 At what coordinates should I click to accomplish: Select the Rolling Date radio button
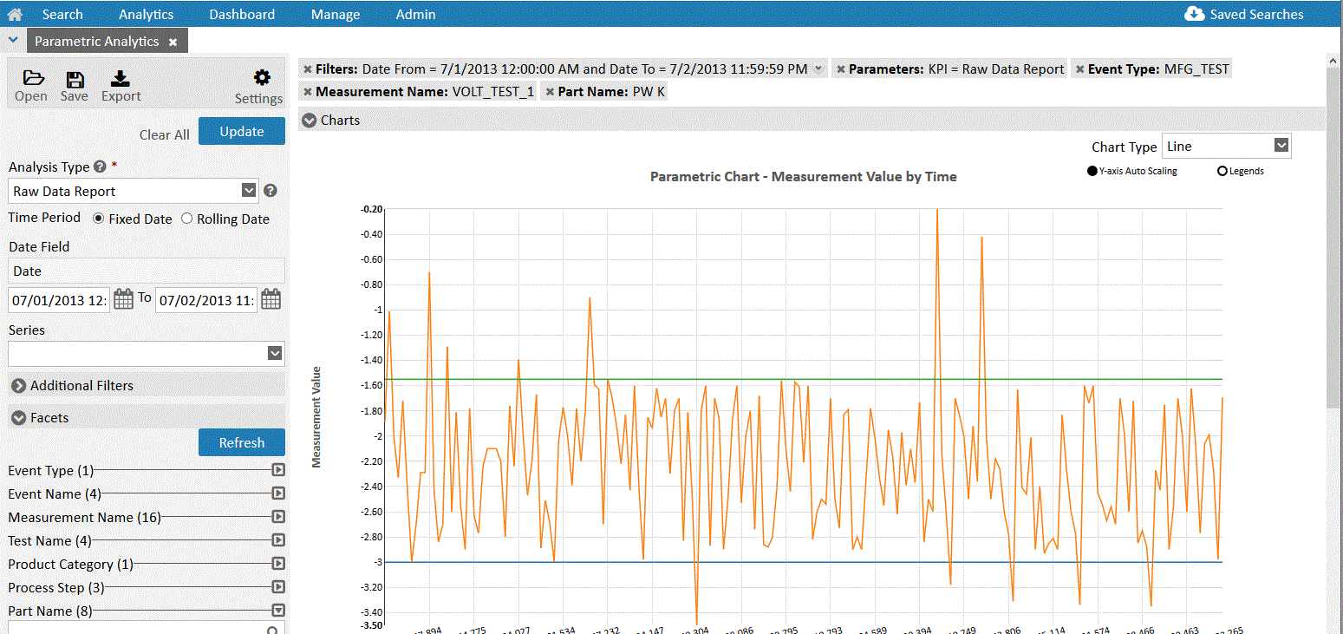[x=186, y=219]
